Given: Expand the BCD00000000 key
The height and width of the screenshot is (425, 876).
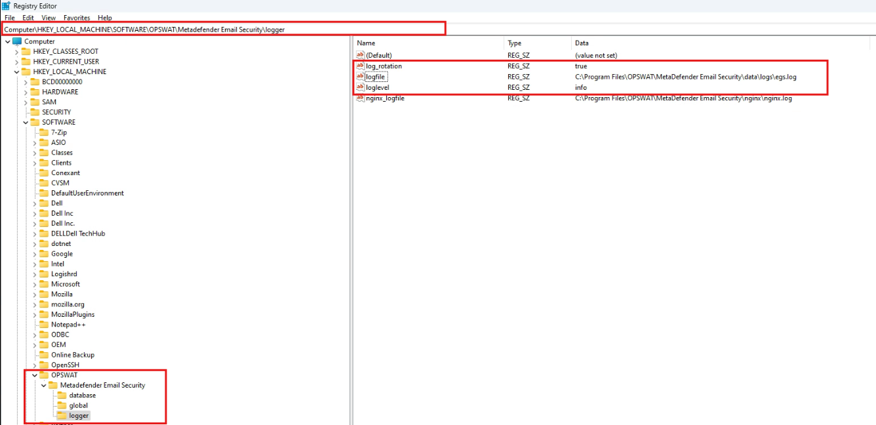Looking at the screenshot, I should (x=26, y=82).
